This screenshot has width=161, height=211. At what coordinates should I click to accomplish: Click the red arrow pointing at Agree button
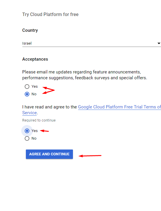tap(90, 156)
